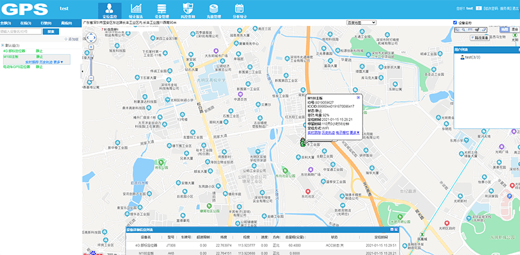Open the 百度地图 map provider dropdown
This screenshot has height=255, width=520.
click(361, 23)
